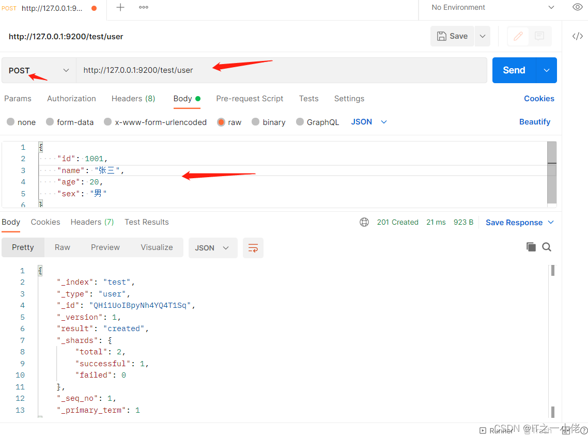Click the Beautify link
Image resolution: width=588 pixels, height=438 pixels.
click(534, 122)
